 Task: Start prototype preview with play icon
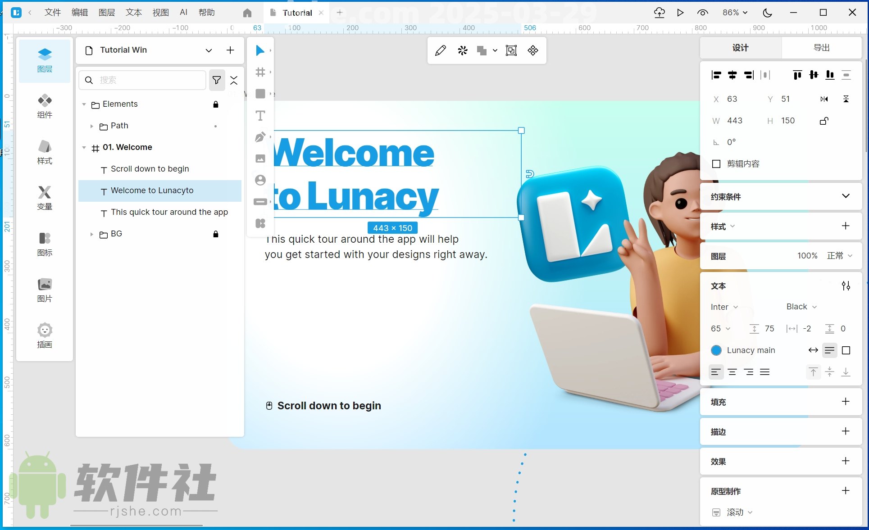(680, 13)
